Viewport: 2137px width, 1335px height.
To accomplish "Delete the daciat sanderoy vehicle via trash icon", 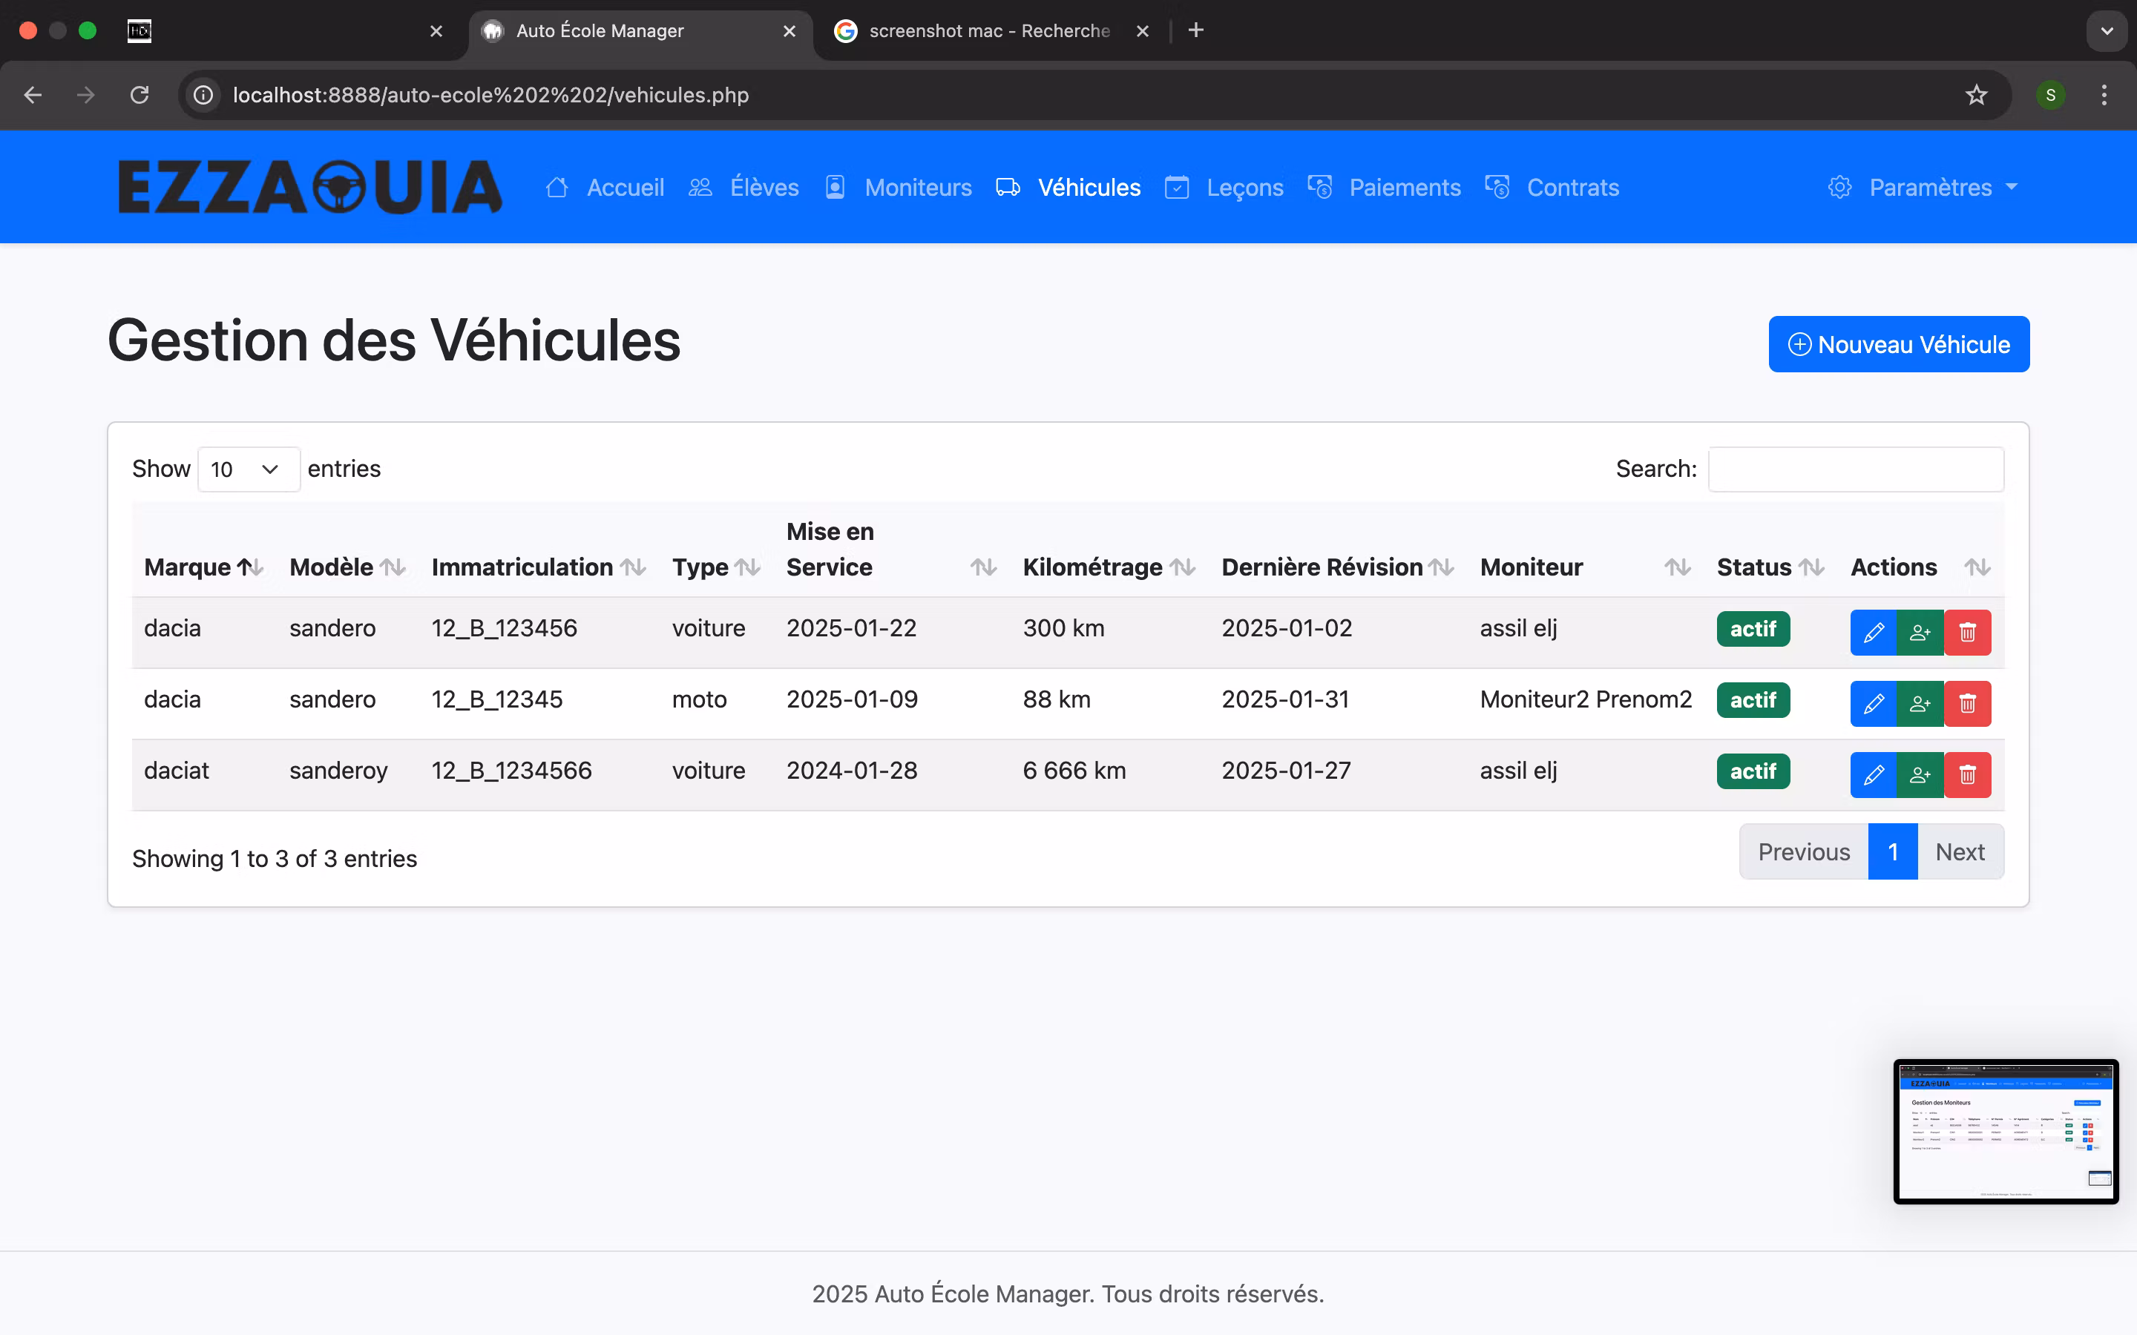I will click(1968, 774).
